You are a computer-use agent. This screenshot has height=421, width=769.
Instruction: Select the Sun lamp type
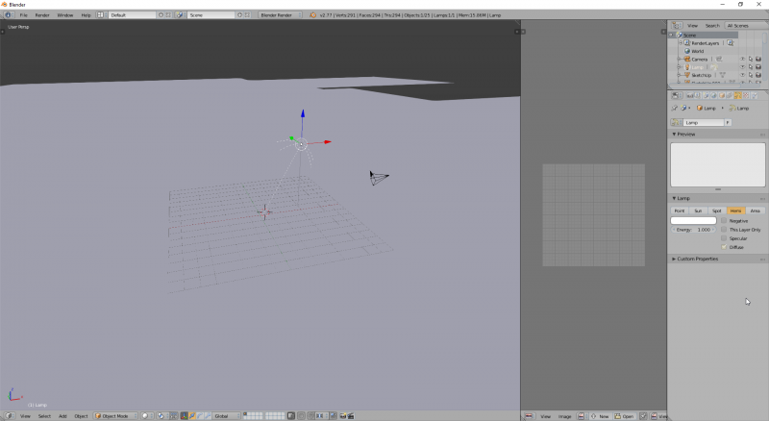698,210
